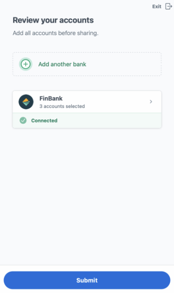
Task: Click the Exit text label
Action: [157, 6]
